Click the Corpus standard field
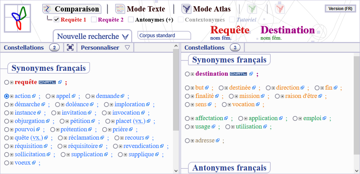Viewport: 360px width, 174px height. 164,35
